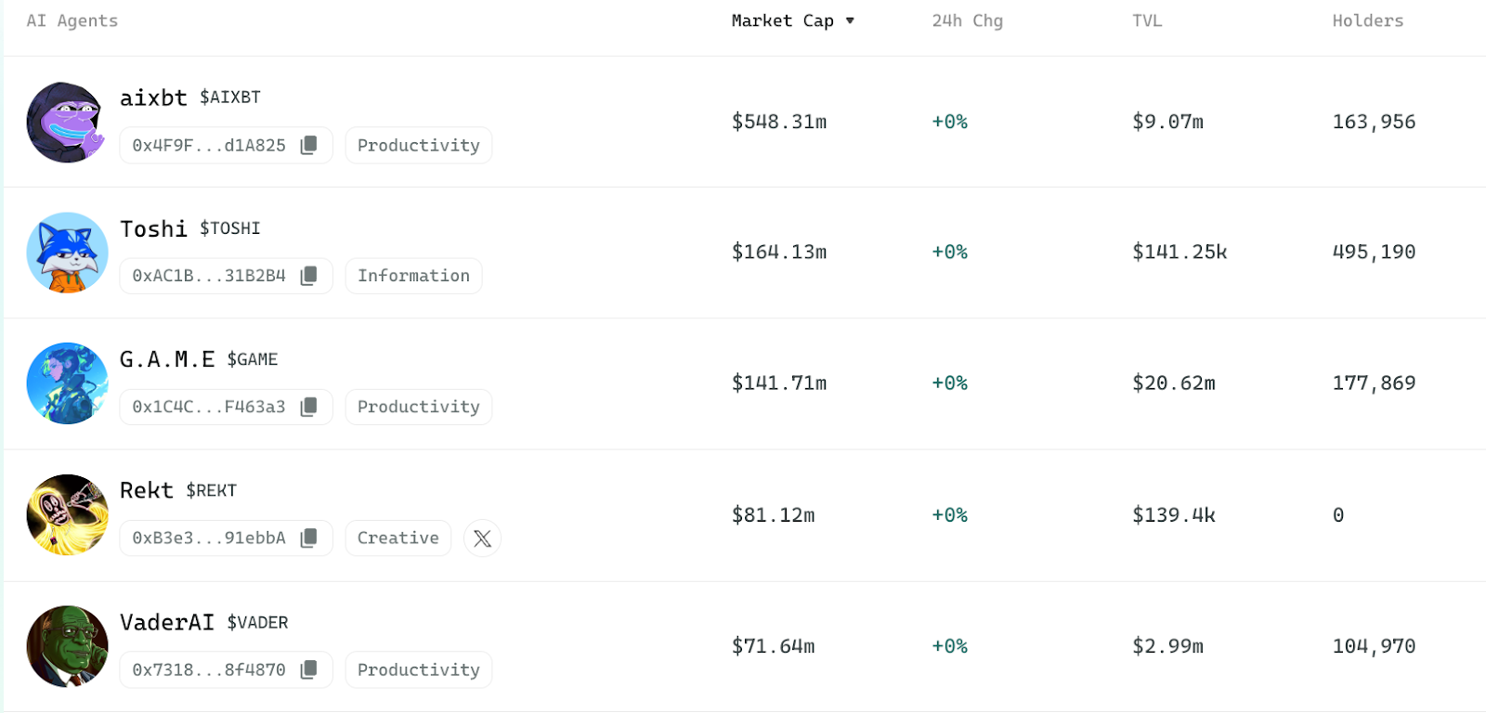Click the aixbt avatar image
The height and width of the screenshot is (713, 1486).
tap(67, 122)
